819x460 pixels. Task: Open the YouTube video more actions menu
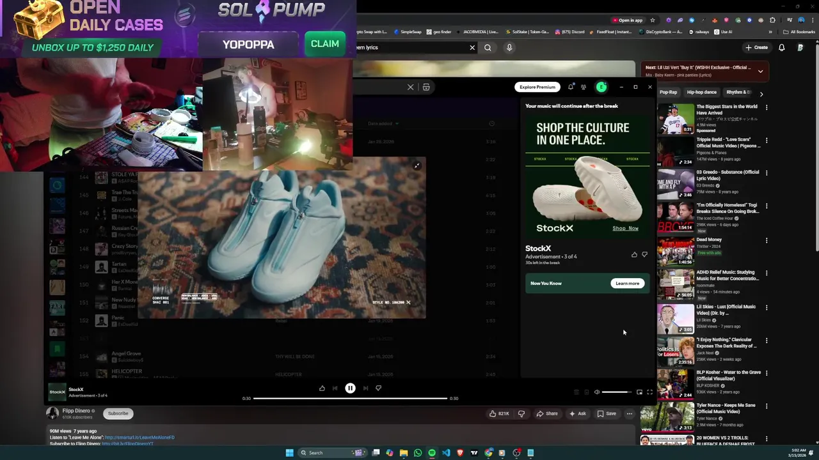[630, 413]
